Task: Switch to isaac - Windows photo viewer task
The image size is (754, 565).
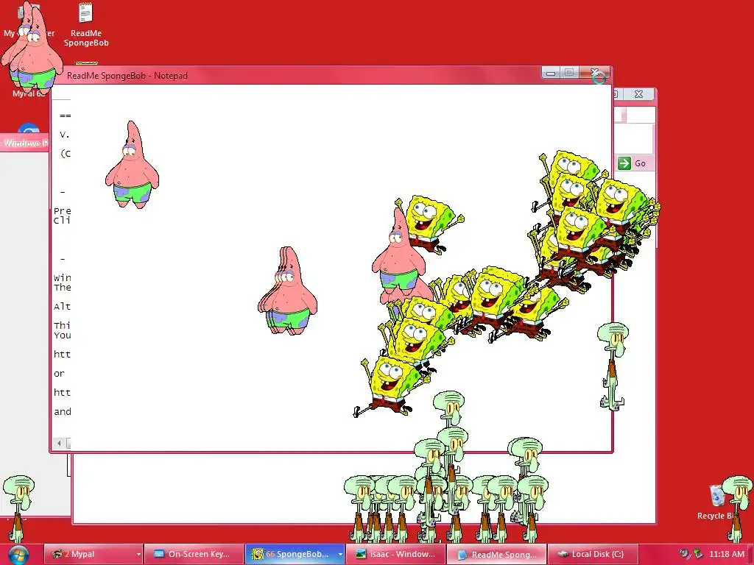Action: pyautogui.click(x=395, y=554)
